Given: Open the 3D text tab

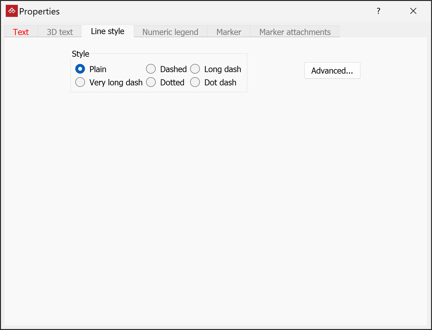Looking at the screenshot, I should tap(60, 32).
